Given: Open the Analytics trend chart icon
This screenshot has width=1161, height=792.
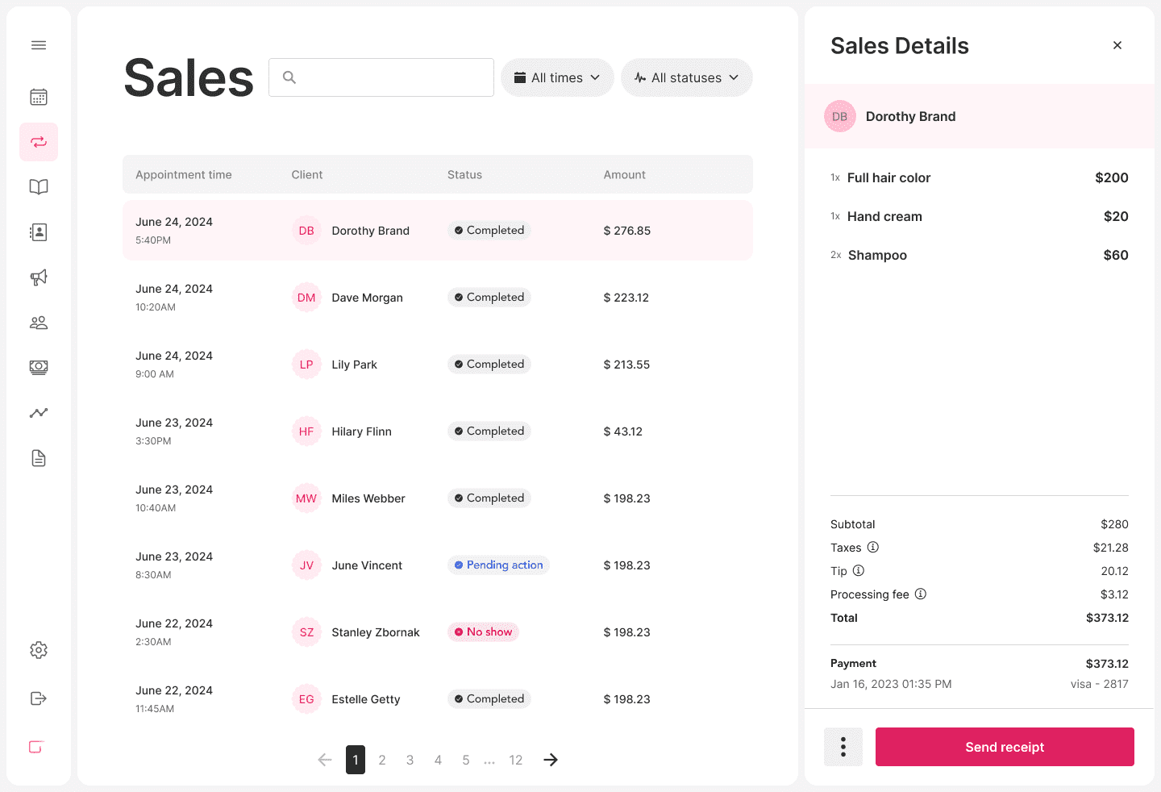Looking at the screenshot, I should [x=38, y=412].
